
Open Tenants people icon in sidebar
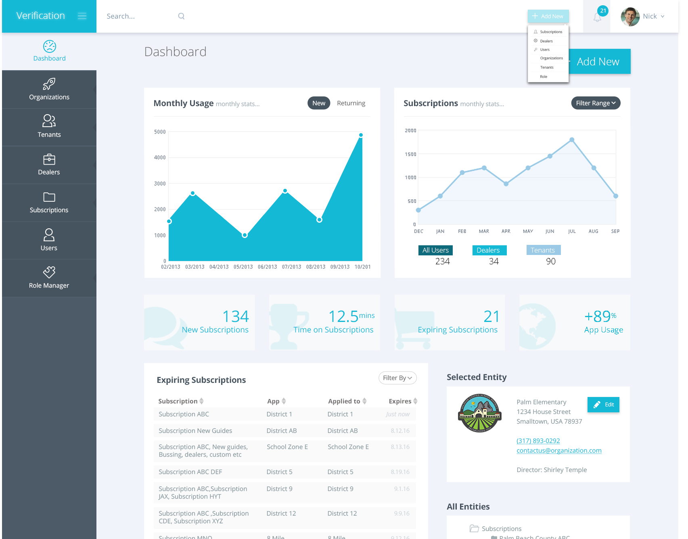point(49,121)
